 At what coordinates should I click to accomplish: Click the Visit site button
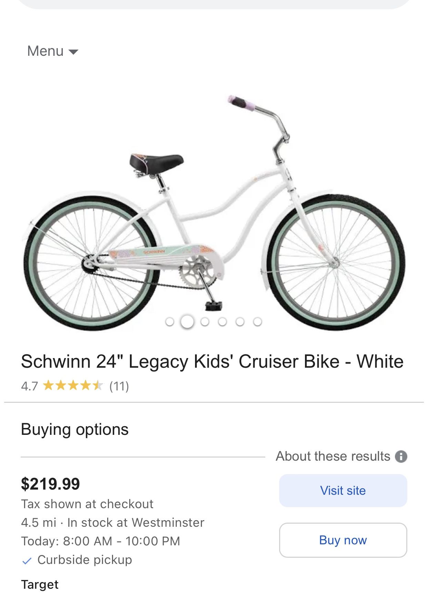click(343, 491)
